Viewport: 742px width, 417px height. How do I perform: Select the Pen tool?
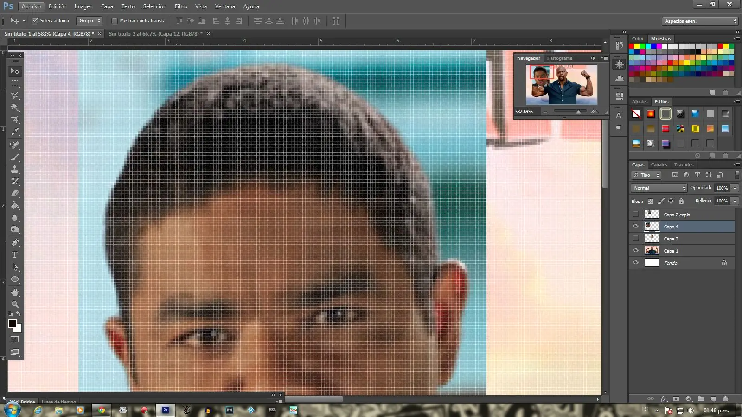15,243
